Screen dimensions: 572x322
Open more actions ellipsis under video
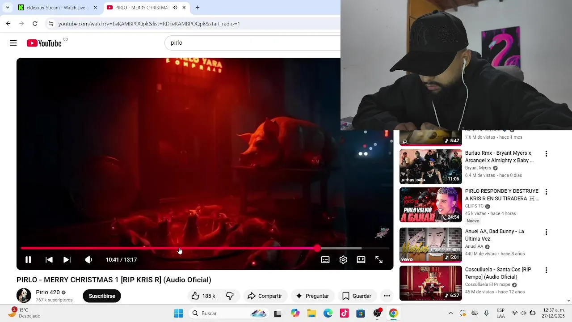[x=387, y=296]
